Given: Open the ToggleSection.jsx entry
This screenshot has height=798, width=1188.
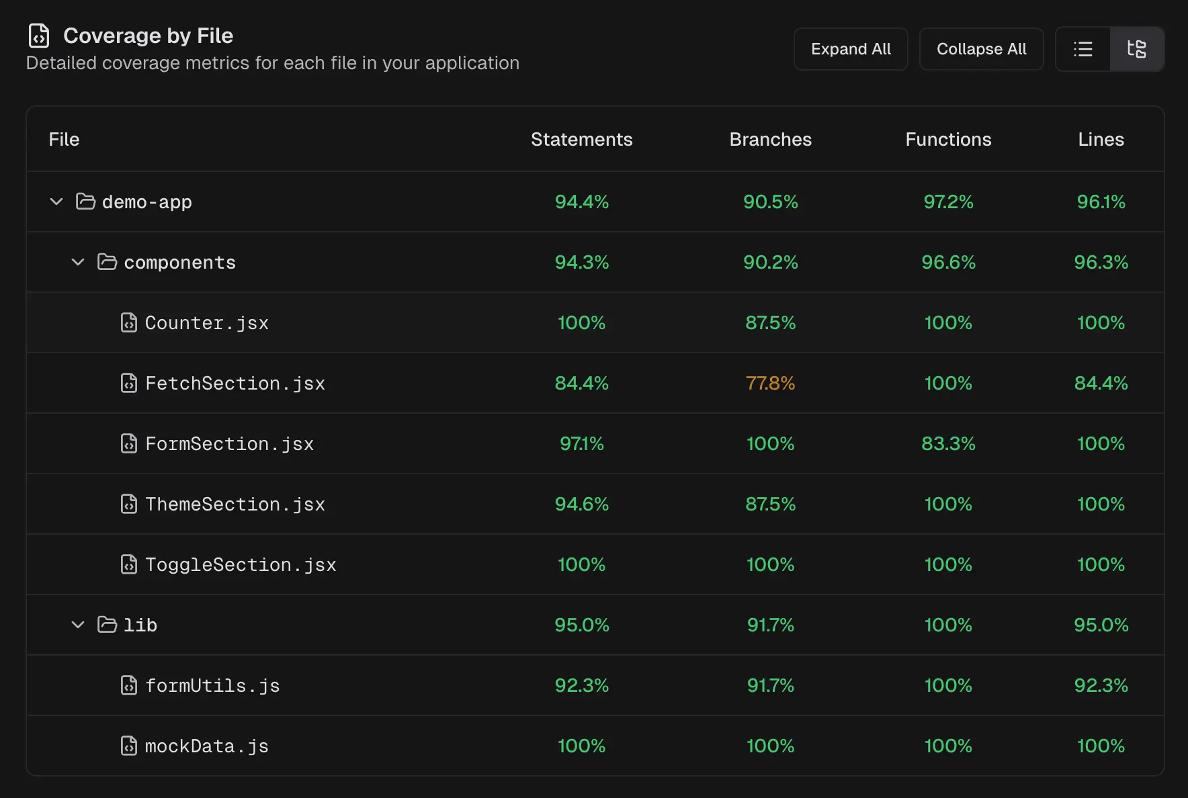Looking at the screenshot, I should pyautogui.click(x=241, y=564).
